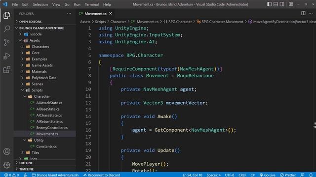316x177 pixels.
Task: Open the Source Control view
Action: click(6, 42)
